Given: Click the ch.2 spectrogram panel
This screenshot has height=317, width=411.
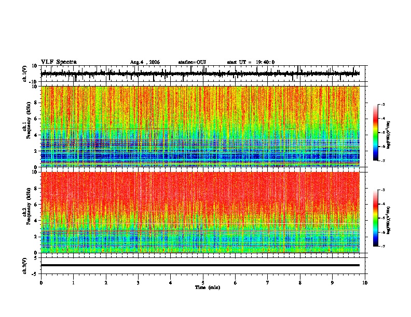Looking at the screenshot, I should (200, 212).
